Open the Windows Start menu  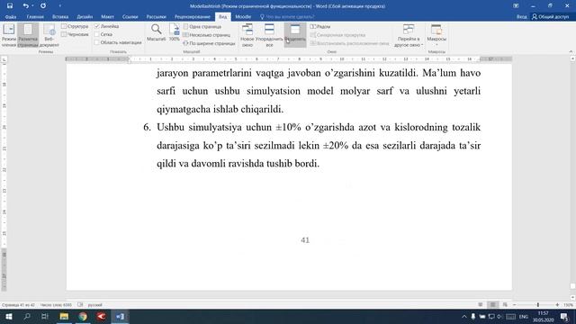click(x=8, y=316)
